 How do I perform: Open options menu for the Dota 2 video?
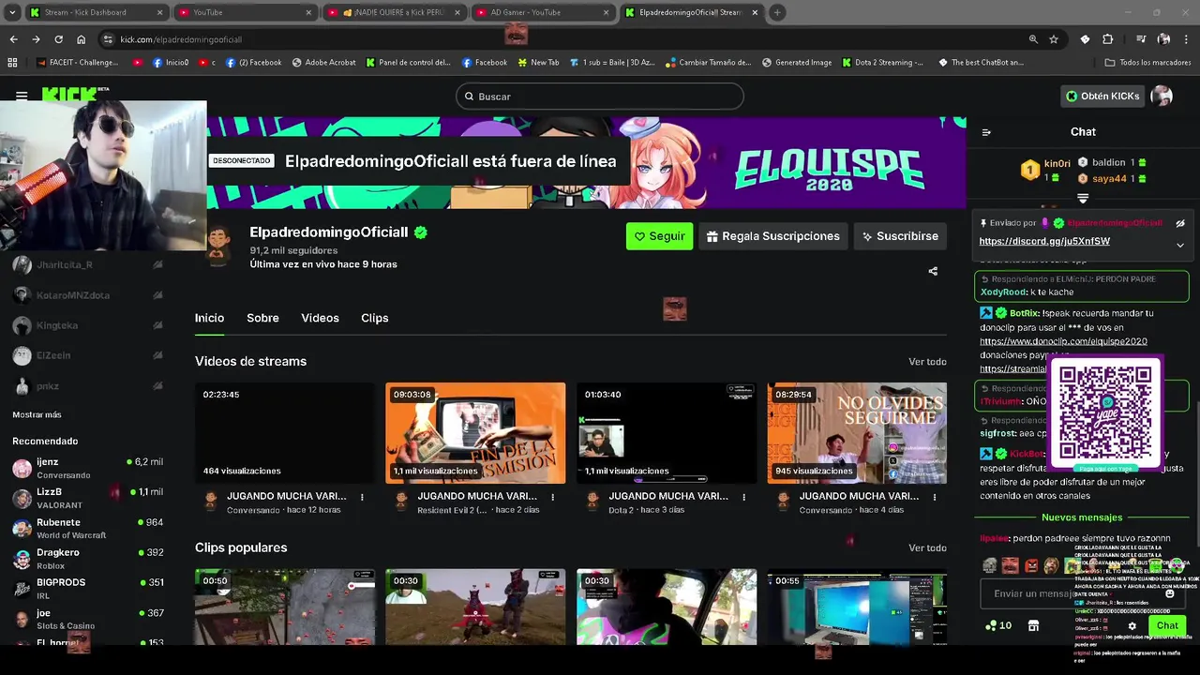743,497
